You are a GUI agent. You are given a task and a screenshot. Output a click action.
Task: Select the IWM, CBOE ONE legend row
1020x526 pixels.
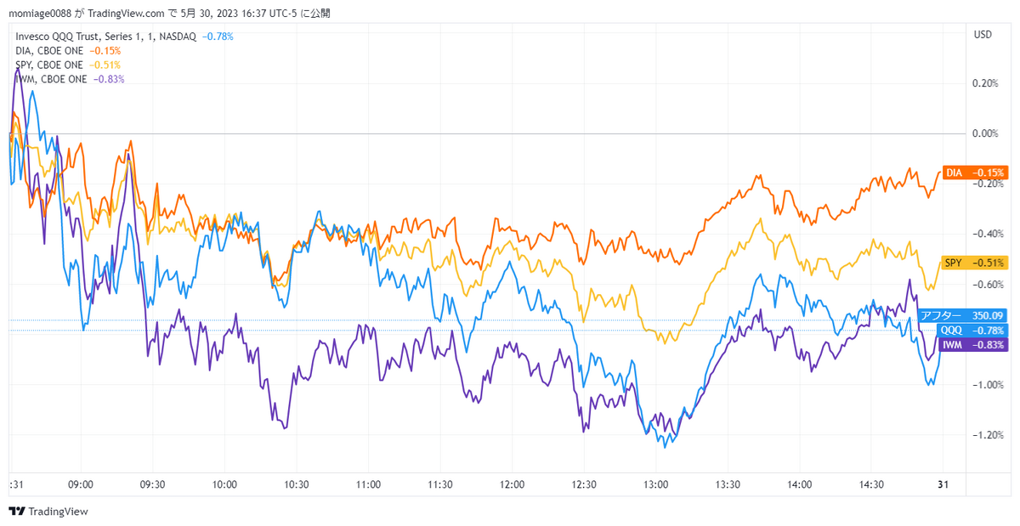70,79
